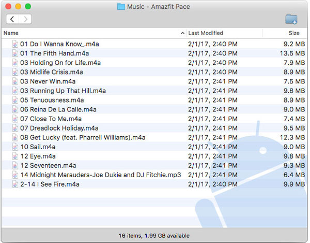
Task: Click the 9.5 MB size value
Action: (x=294, y=128)
